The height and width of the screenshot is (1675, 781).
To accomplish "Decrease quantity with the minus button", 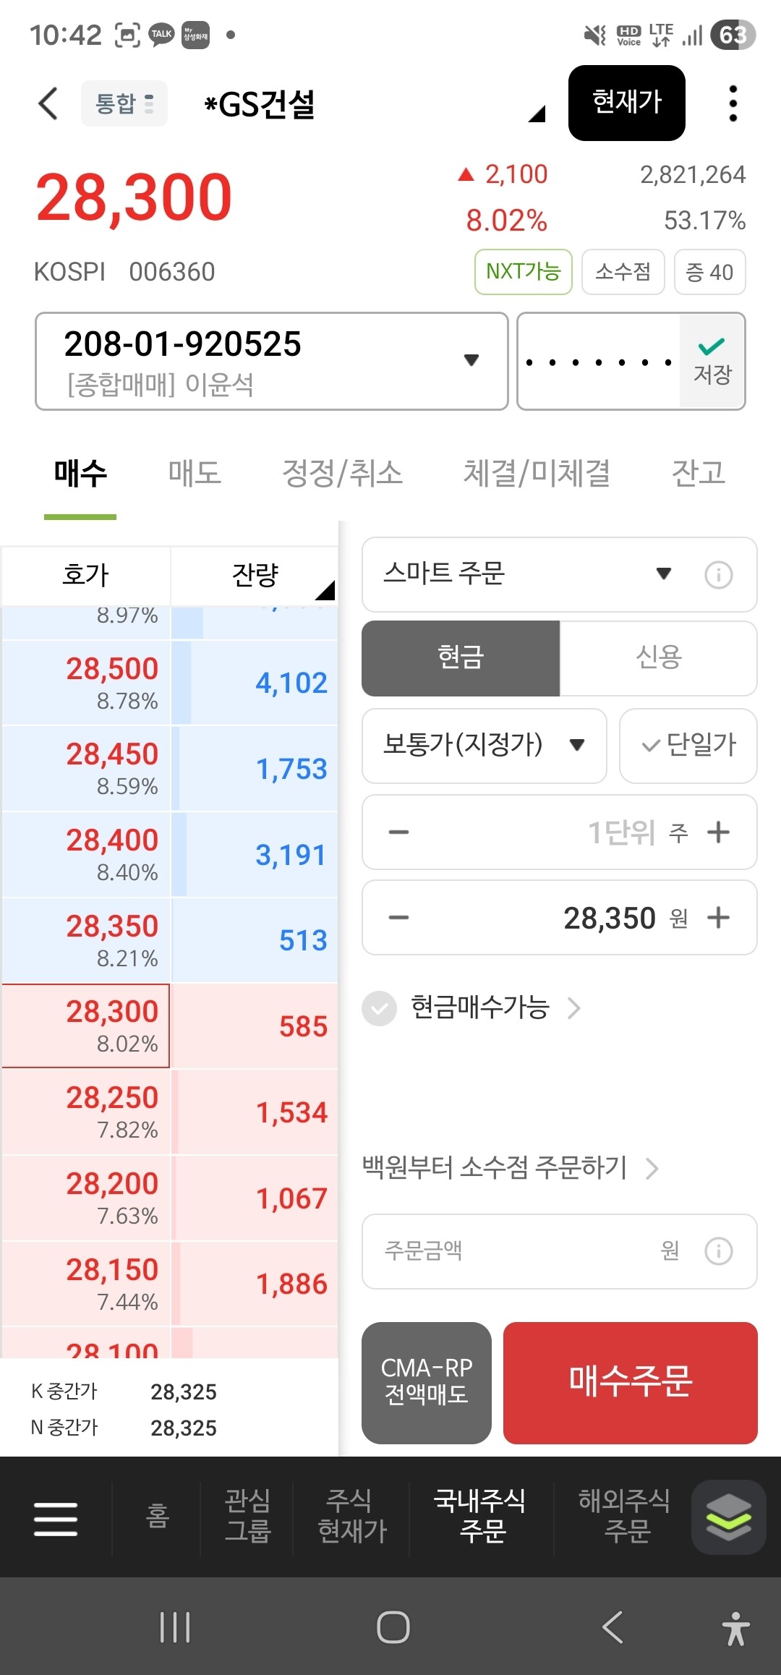I will [398, 832].
